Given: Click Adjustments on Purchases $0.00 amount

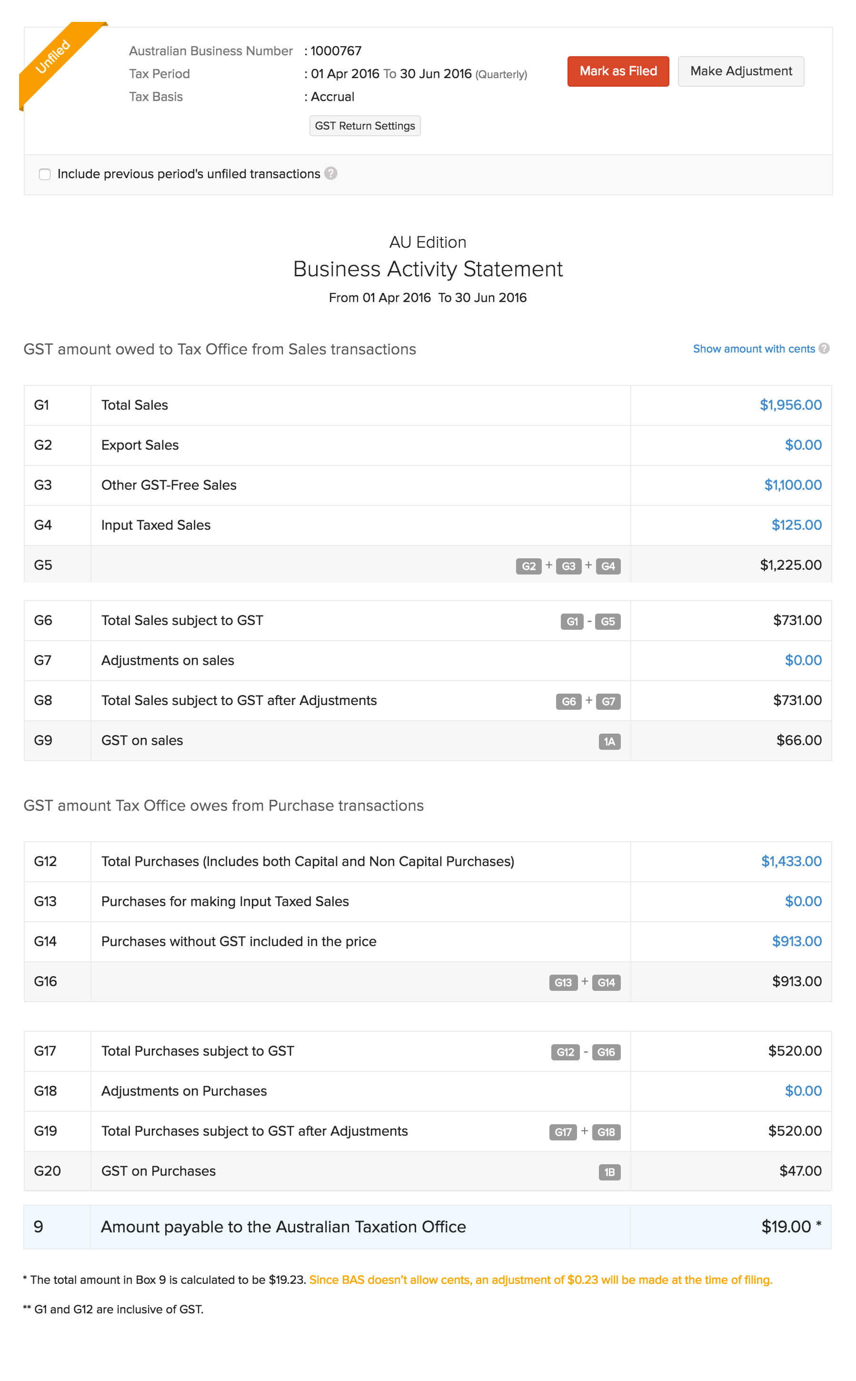Looking at the screenshot, I should click(803, 1090).
